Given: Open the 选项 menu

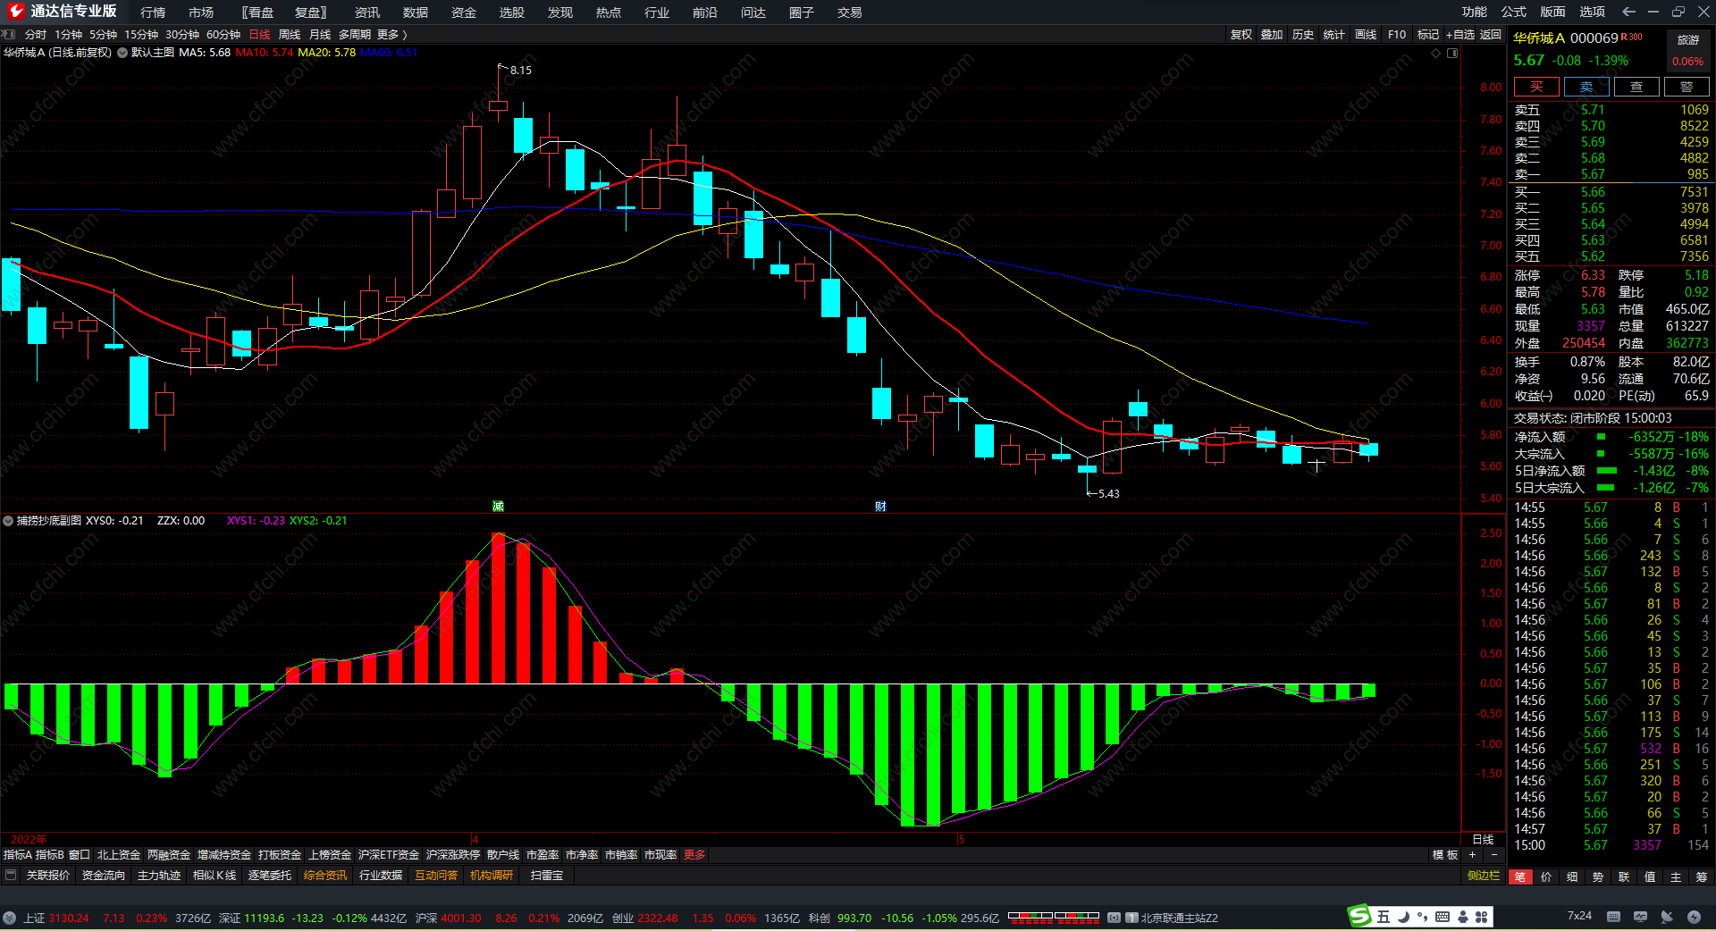Looking at the screenshot, I should coord(1593,12).
